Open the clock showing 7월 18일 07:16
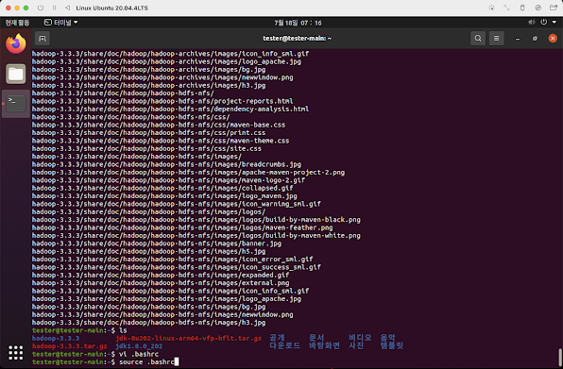The image size is (563, 369). coord(298,23)
